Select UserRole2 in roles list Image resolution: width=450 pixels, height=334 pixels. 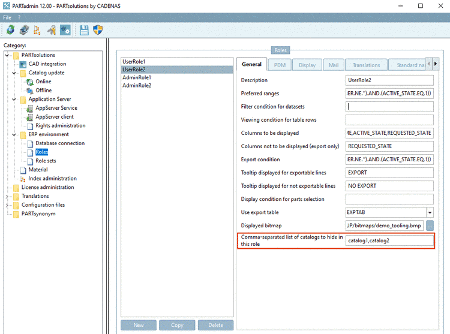[177, 70]
